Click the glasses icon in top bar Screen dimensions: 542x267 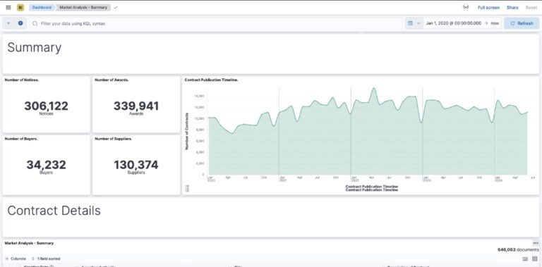click(466, 7)
